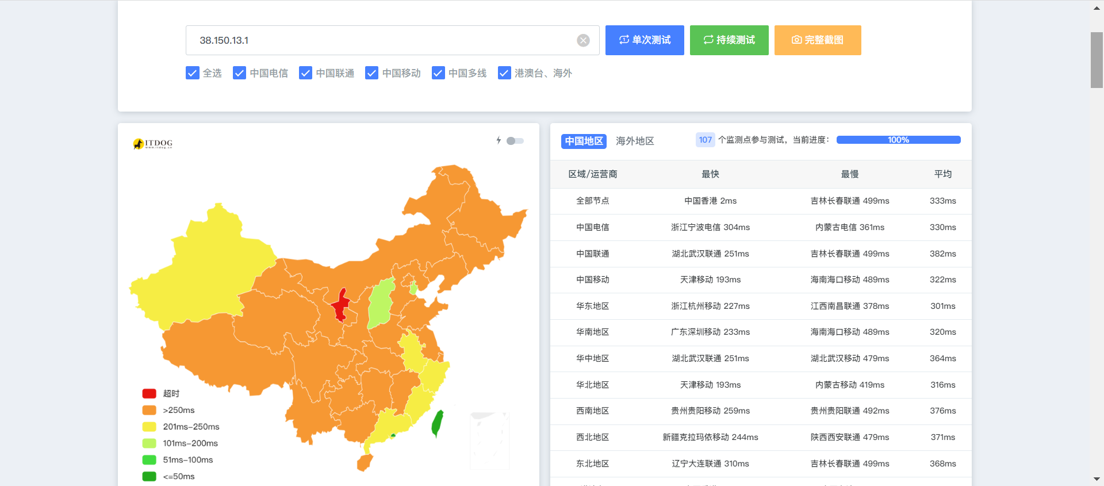Screen dimensions: 1104x486
Task: Click the red timeout legend swatch
Action: [x=149, y=393]
